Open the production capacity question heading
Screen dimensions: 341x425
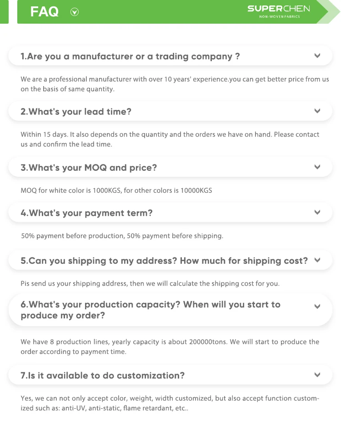click(150, 310)
